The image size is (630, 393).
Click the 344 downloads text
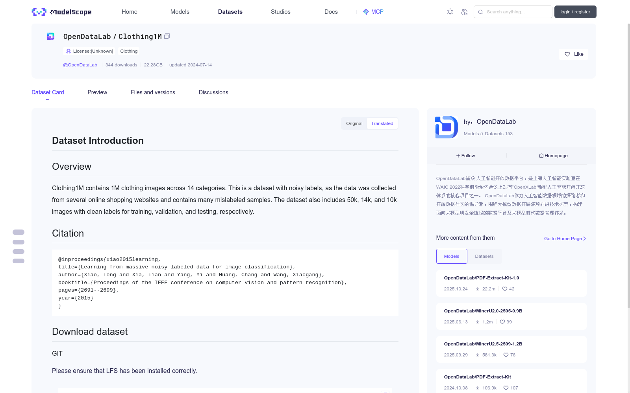(x=121, y=65)
